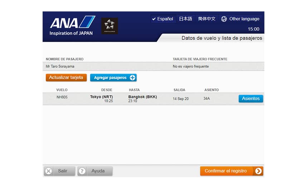This screenshot has width=307, height=189.
Task: Click passenger name Mr Taro Sorayama
Action: pos(60,66)
